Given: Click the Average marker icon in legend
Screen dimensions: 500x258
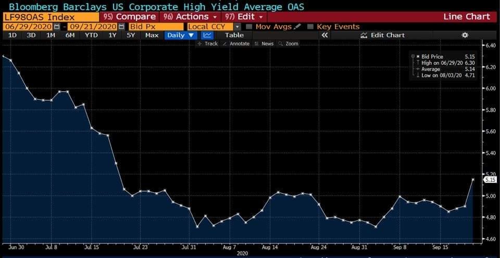Looking at the screenshot, I should coord(418,69).
